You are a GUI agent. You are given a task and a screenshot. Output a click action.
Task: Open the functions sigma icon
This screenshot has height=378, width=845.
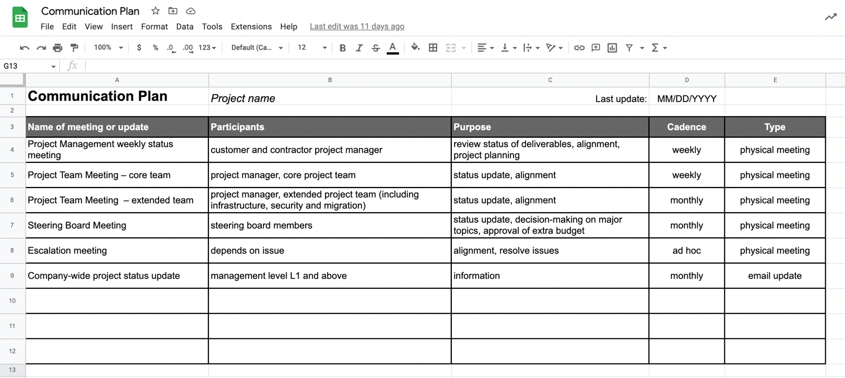(x=655, y=48)
